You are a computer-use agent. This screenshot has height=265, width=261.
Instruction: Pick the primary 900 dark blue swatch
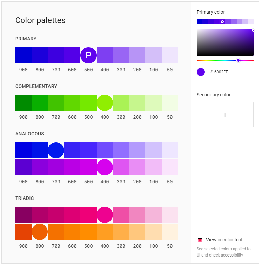pos(23,55)
